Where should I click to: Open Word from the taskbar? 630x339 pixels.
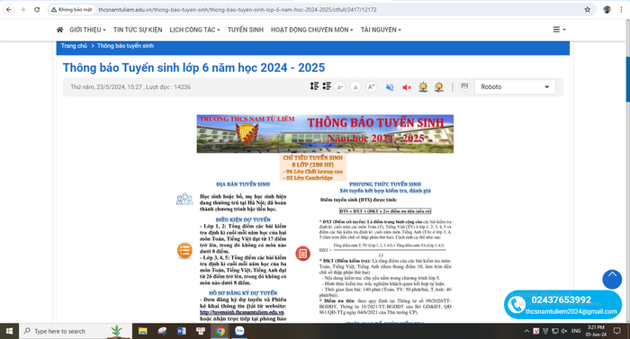pyautogui.click(x=181, y=331)
